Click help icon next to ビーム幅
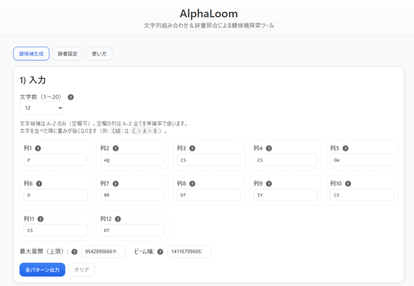The height and width of the screenshot is (286, 414). [160, 252]
